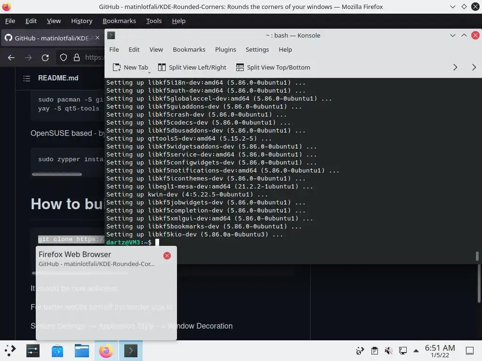Open Firefox File menu
Image resolution: width=482 pixels, height=361 pixels.
(10, 21)
